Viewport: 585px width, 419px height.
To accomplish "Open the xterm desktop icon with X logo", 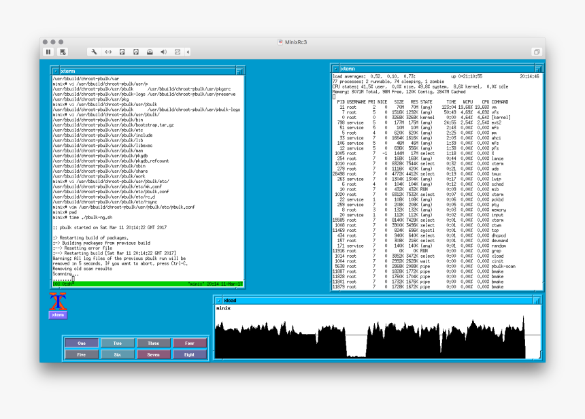I will [58, 302].
